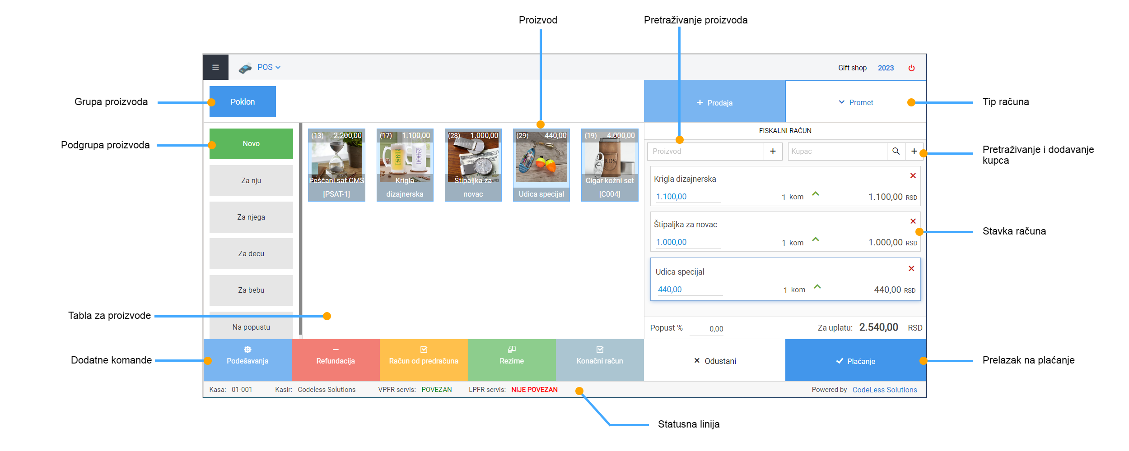Select the Poklon product group
The height and width of the screenshot is (451, 1129).
243,101
